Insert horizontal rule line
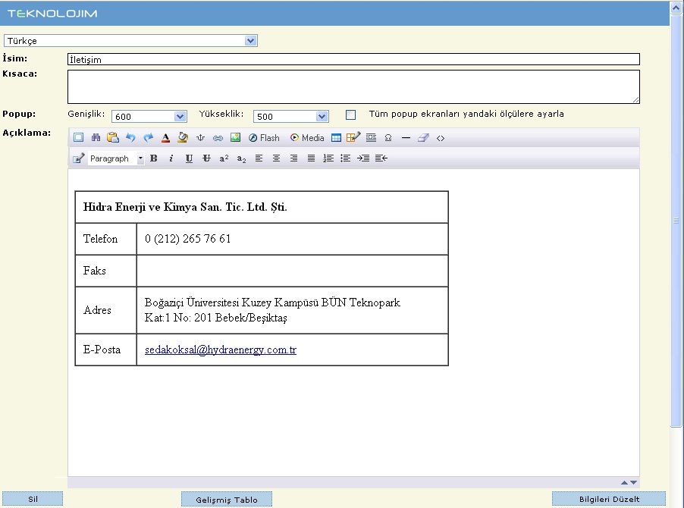The image size is (684, 508). click(406, 138)
